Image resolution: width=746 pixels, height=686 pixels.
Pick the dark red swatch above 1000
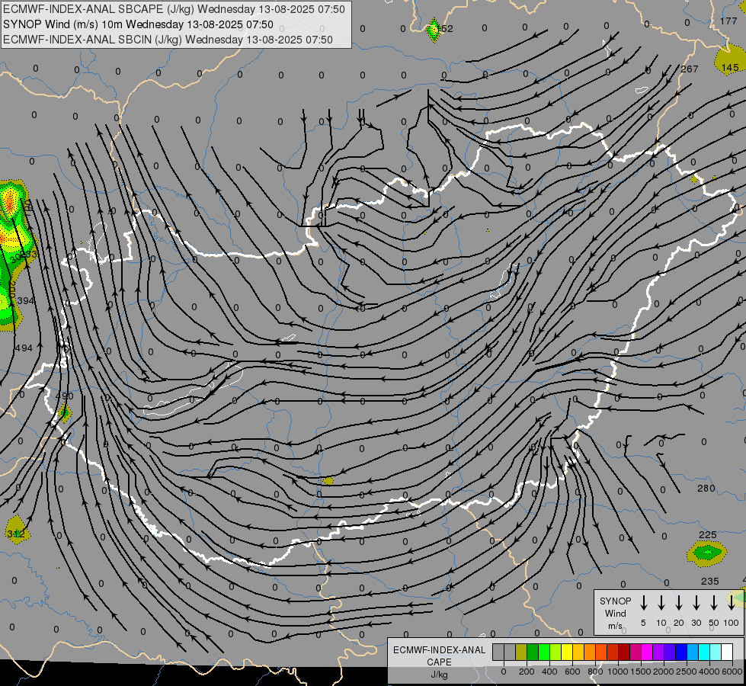click(624, 652)
